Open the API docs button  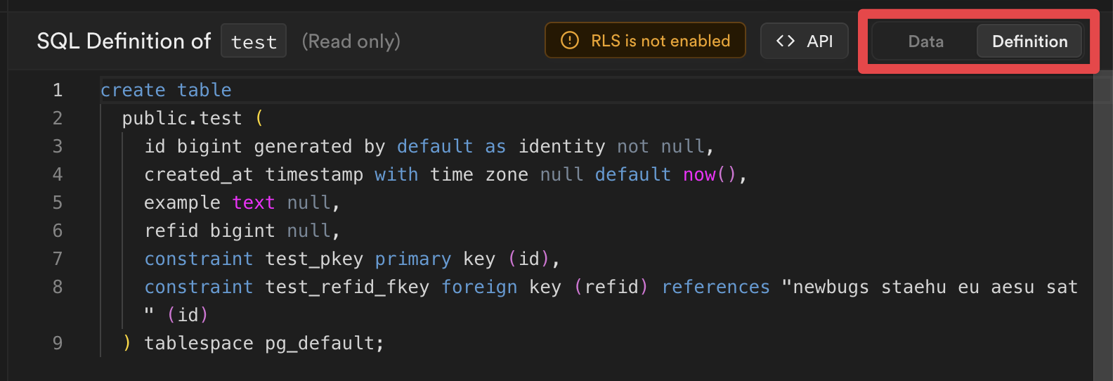click(x=805, y=41)
